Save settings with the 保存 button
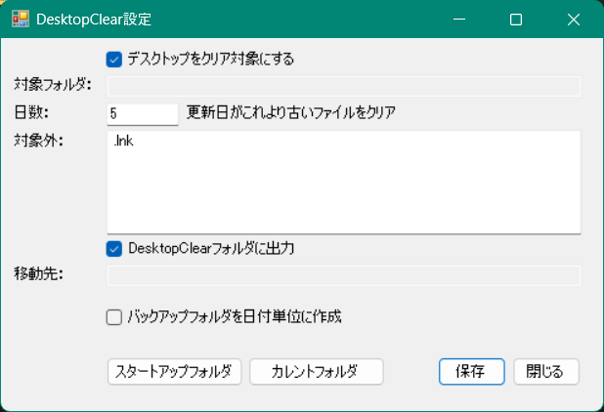The image size is (604, 412). click(471, 372)
